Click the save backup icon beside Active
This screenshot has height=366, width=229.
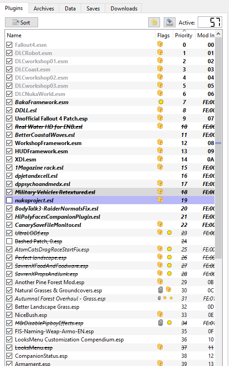click(x=170, y=22)
